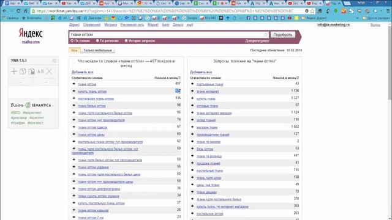Open Chrome home page button
This screenshot has height=220, width=392.
tap(26, 11)
